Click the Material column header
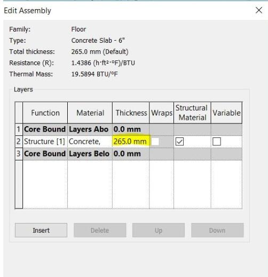This screenshot has height=277, width=268. click(x=90, y=113)
